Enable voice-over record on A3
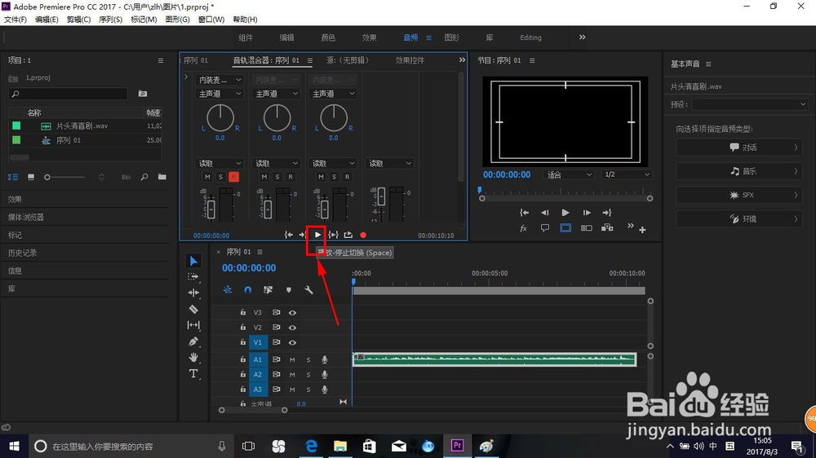This screenshot has width=816, height=458. point(324,389)
